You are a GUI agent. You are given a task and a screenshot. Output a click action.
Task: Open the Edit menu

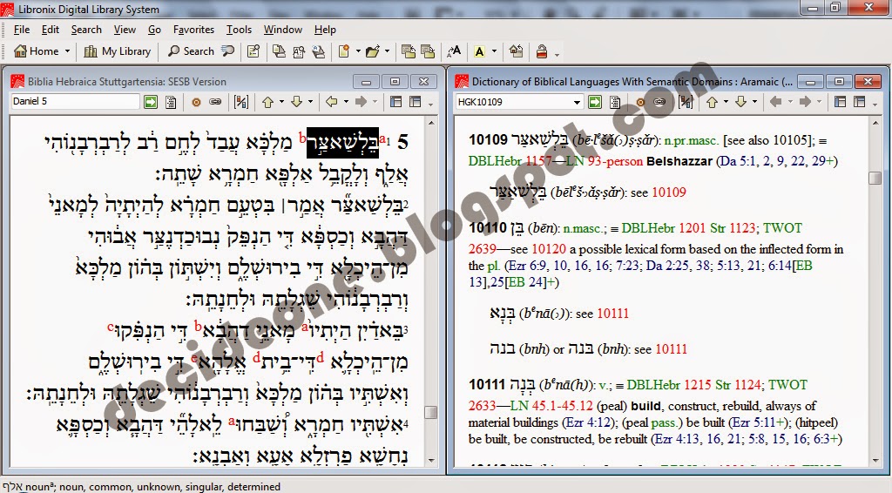[50, 30]
